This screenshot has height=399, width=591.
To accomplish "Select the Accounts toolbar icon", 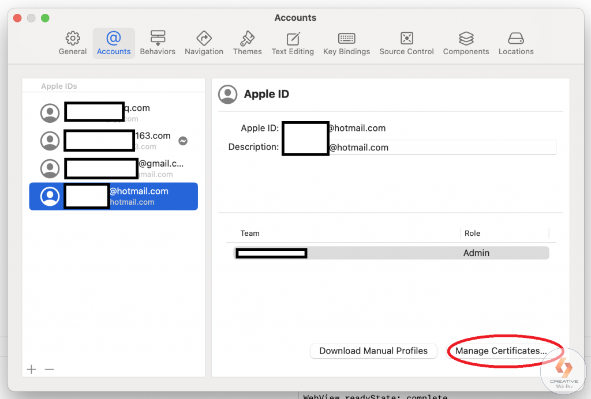I will pyautogui.click(x=114, y=43).
